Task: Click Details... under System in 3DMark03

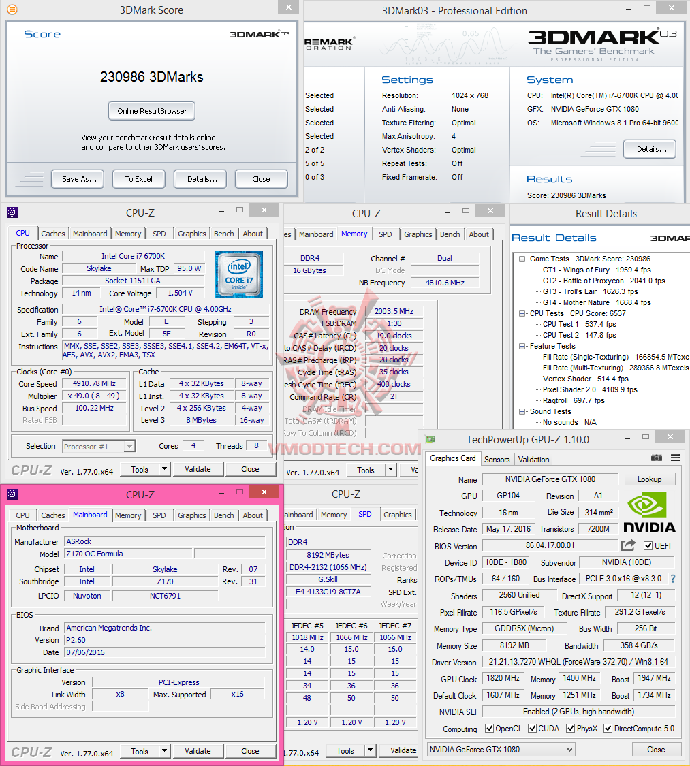Action: click(649, 149)
